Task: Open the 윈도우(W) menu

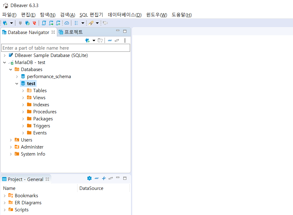Action: pos(156,15)
